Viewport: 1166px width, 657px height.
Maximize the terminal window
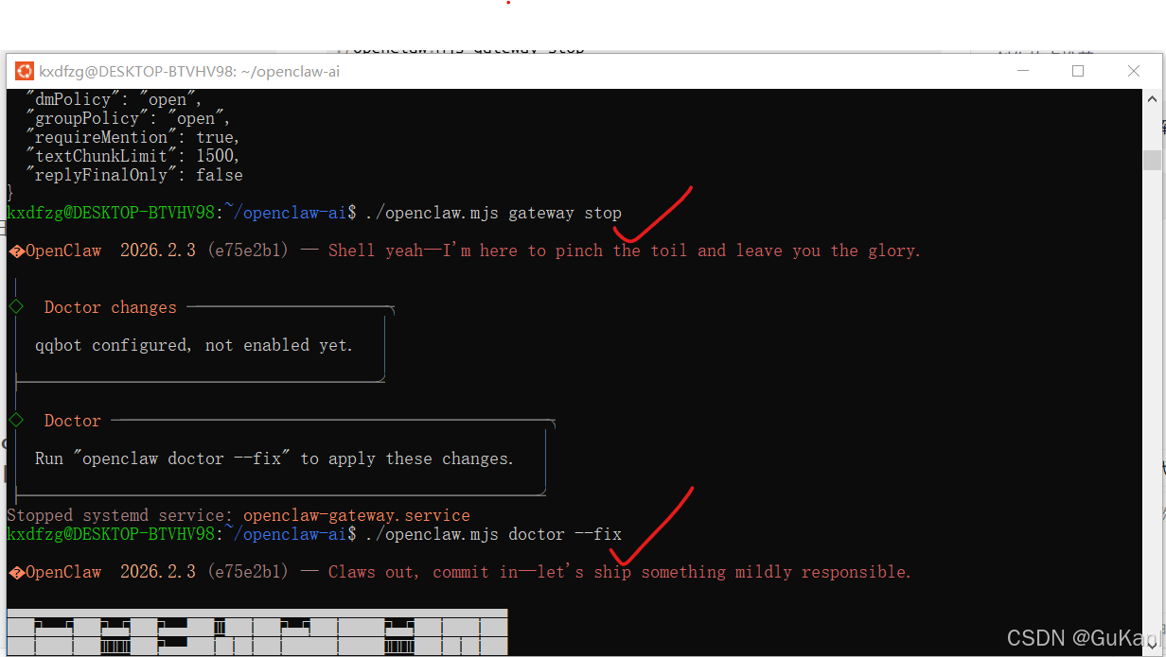[x=1078, y=71]
